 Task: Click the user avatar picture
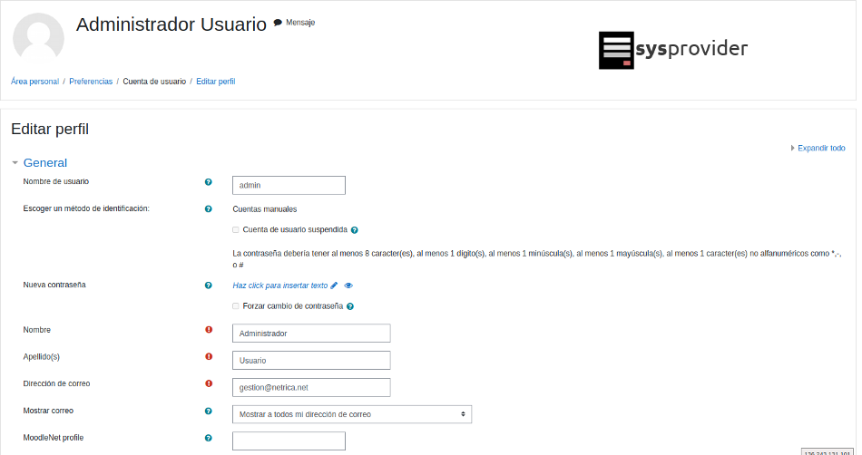[38, 38]
